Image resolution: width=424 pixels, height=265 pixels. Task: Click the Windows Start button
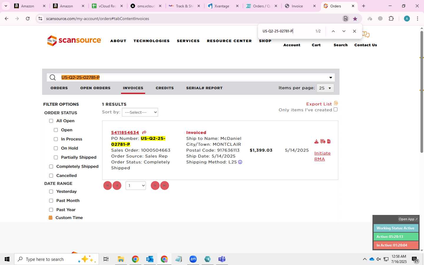pyautogui.click(x=7, y=259)
